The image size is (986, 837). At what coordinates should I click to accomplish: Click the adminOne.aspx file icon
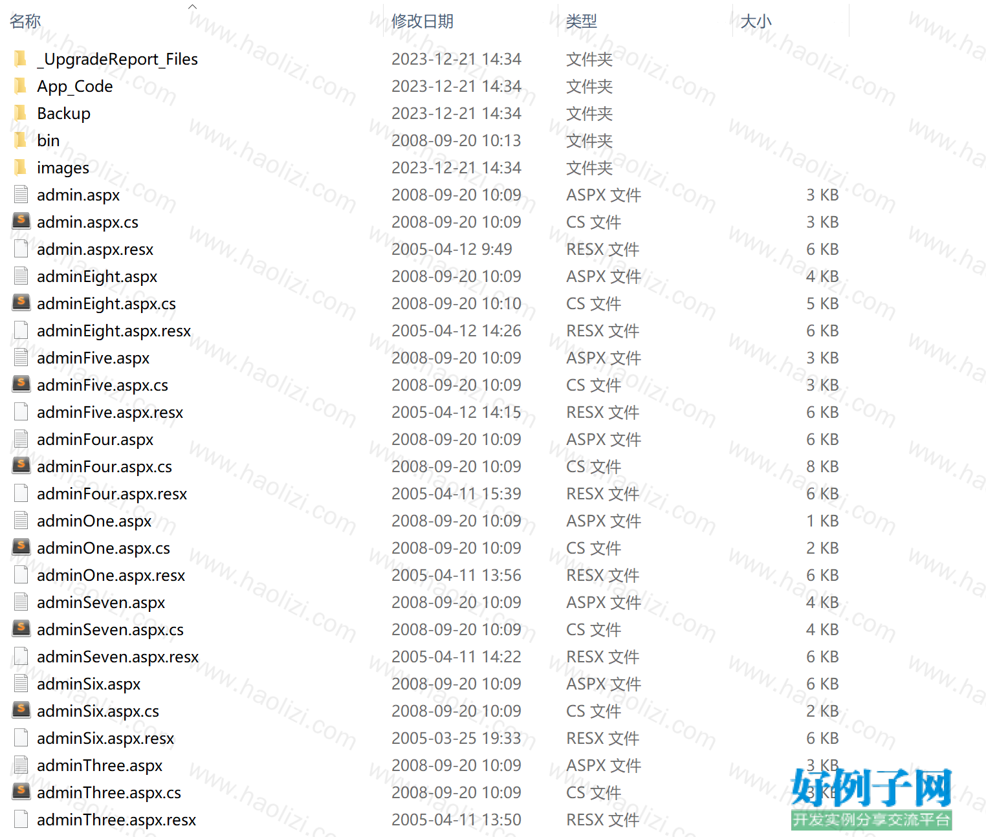(21, 521)
